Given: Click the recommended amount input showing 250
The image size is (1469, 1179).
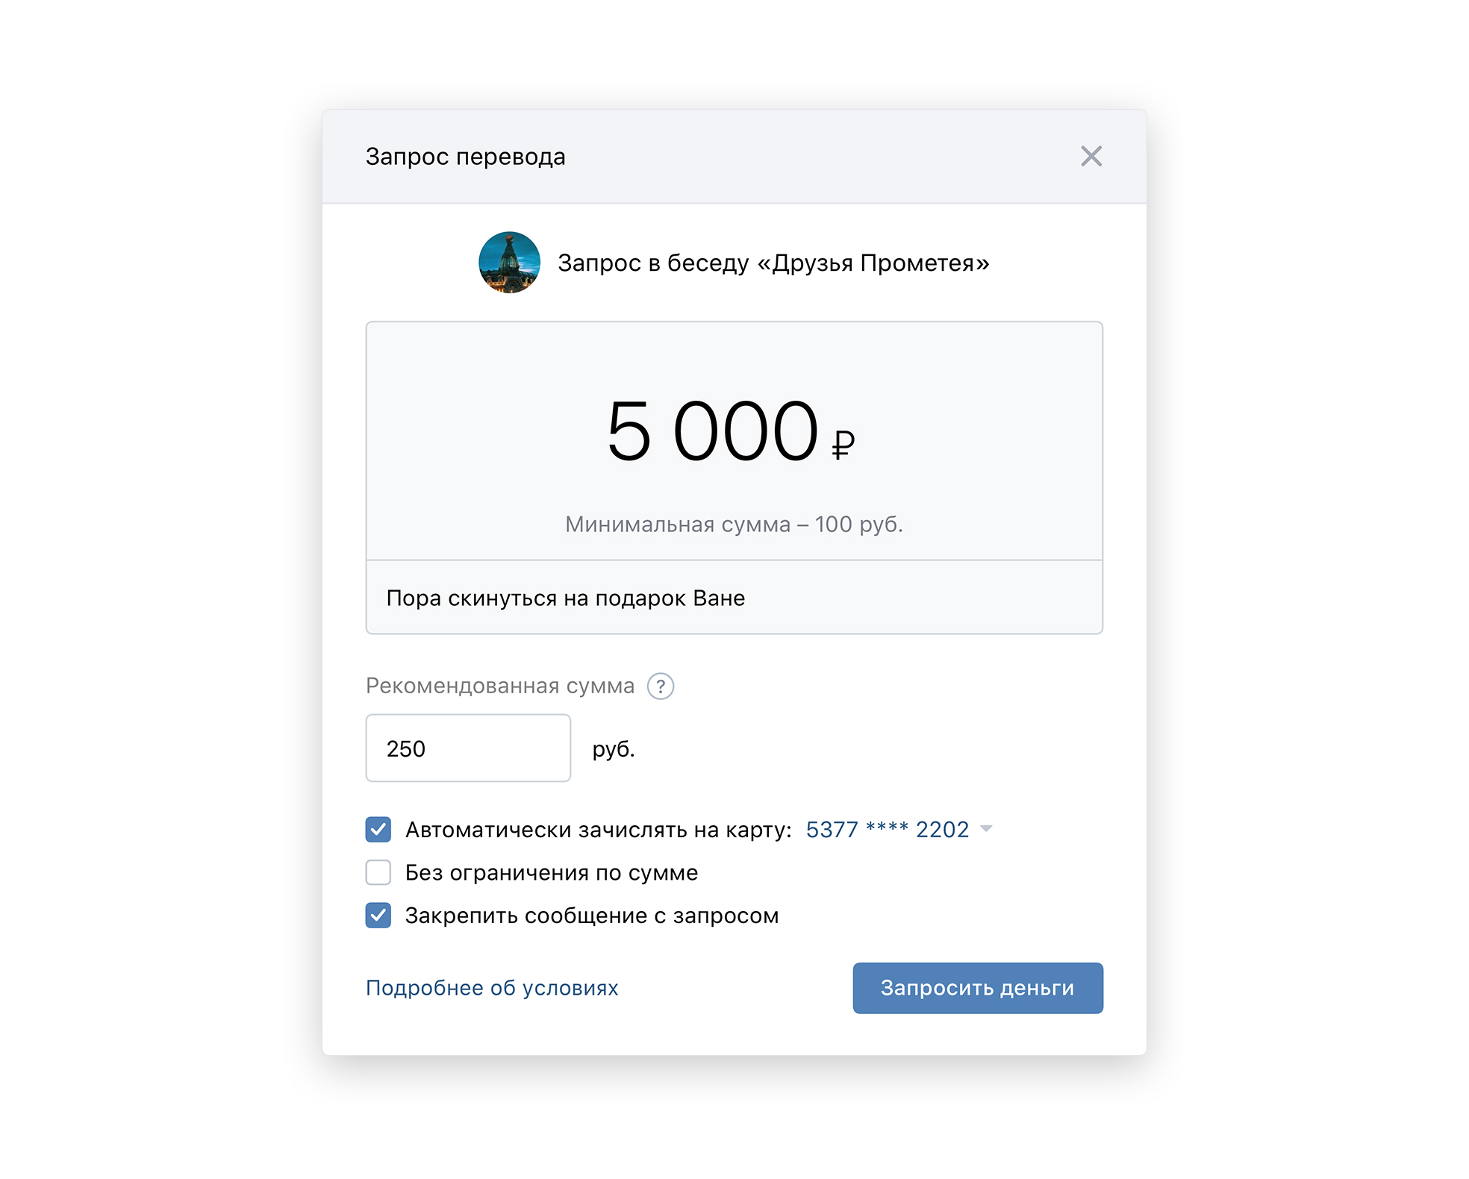Looking at the screenshot, I should coord(468,748).
